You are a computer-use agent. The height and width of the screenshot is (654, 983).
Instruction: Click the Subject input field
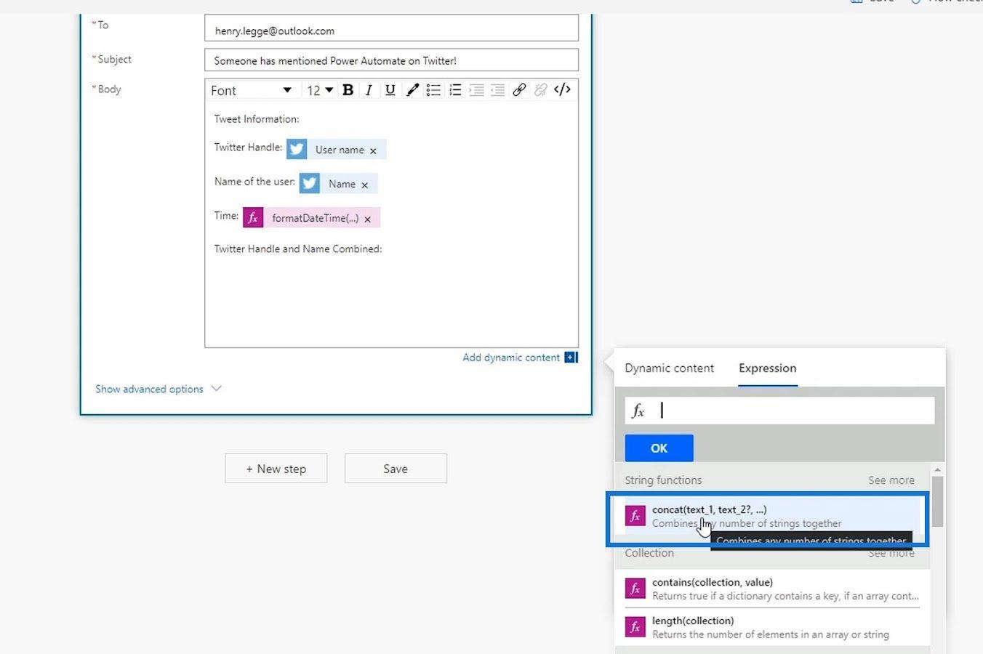391,60
